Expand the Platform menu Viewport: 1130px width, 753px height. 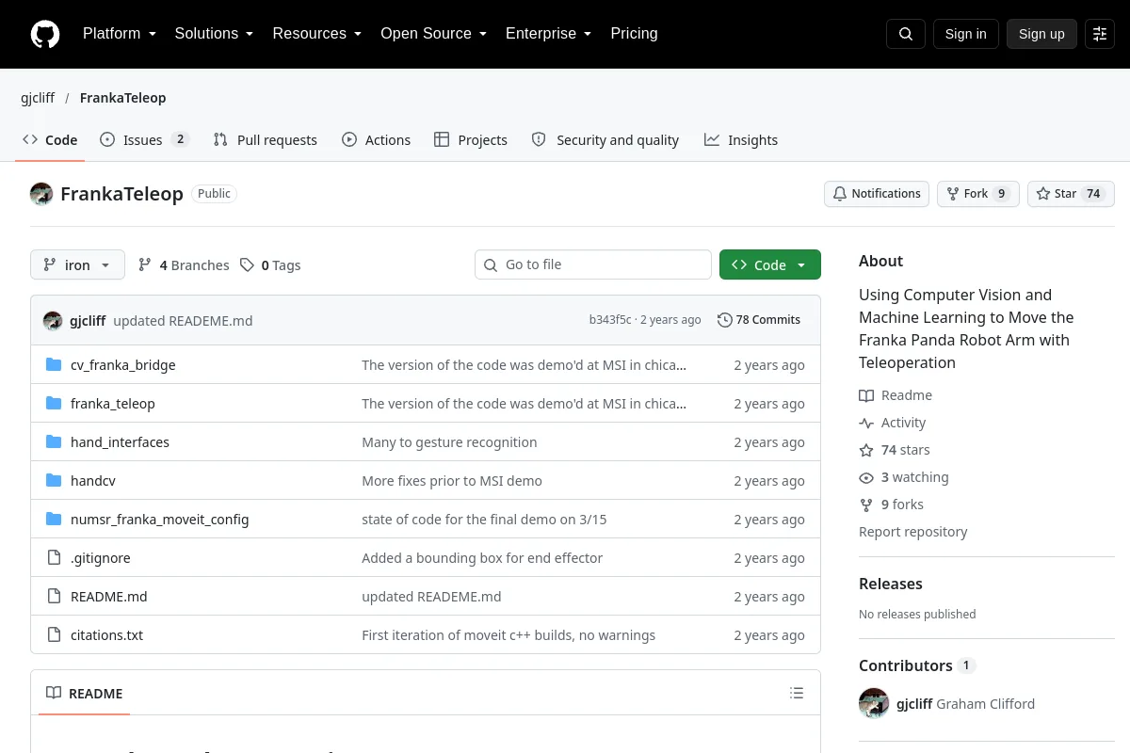pos(120,34)
